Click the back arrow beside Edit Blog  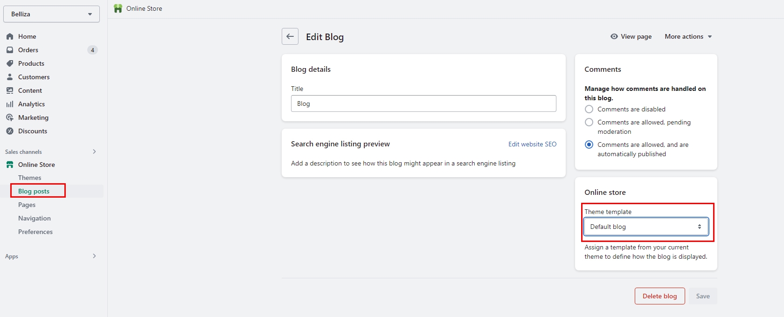[290, 36]
